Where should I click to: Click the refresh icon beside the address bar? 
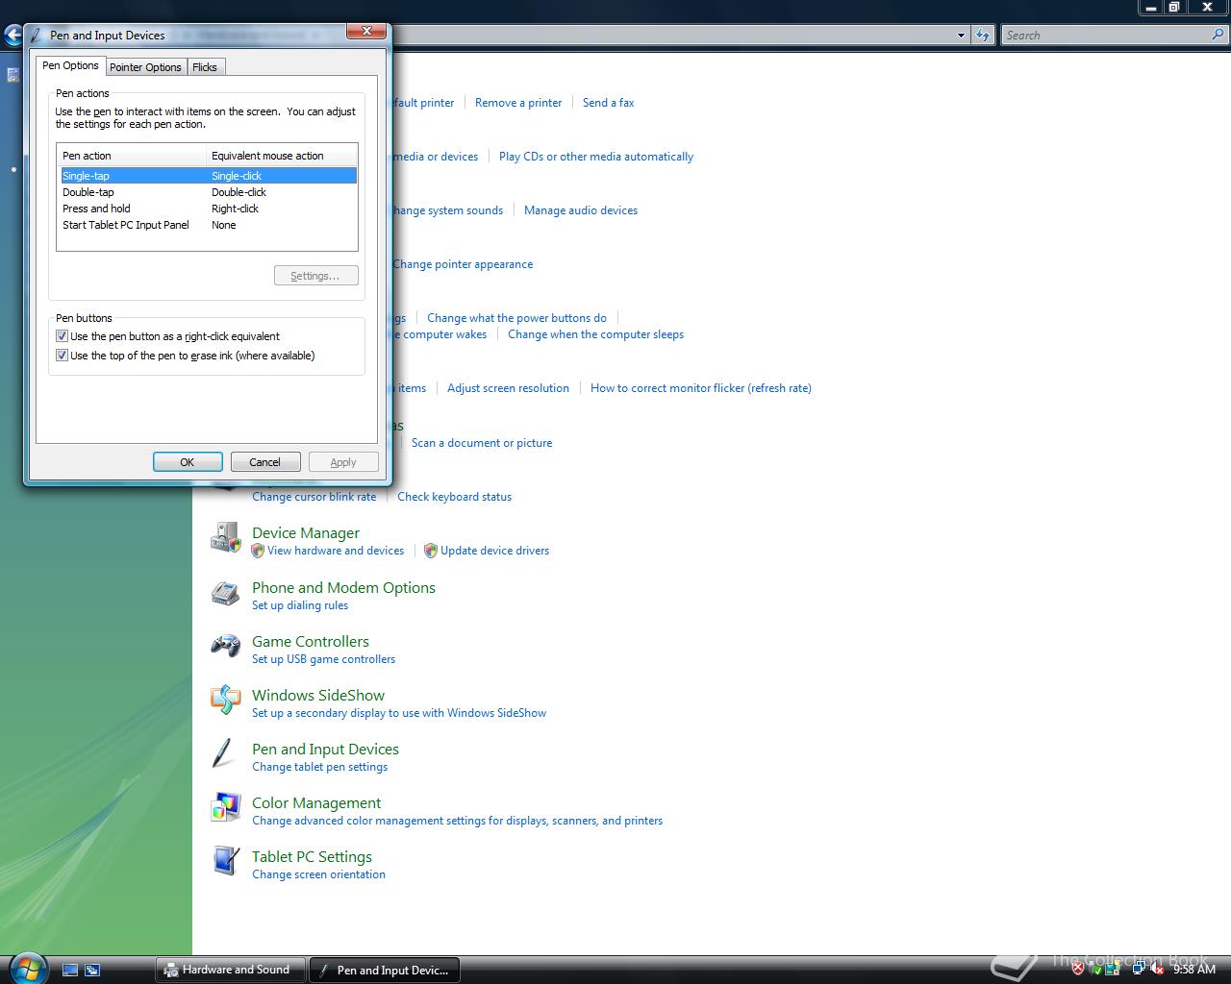coord(982,36)
